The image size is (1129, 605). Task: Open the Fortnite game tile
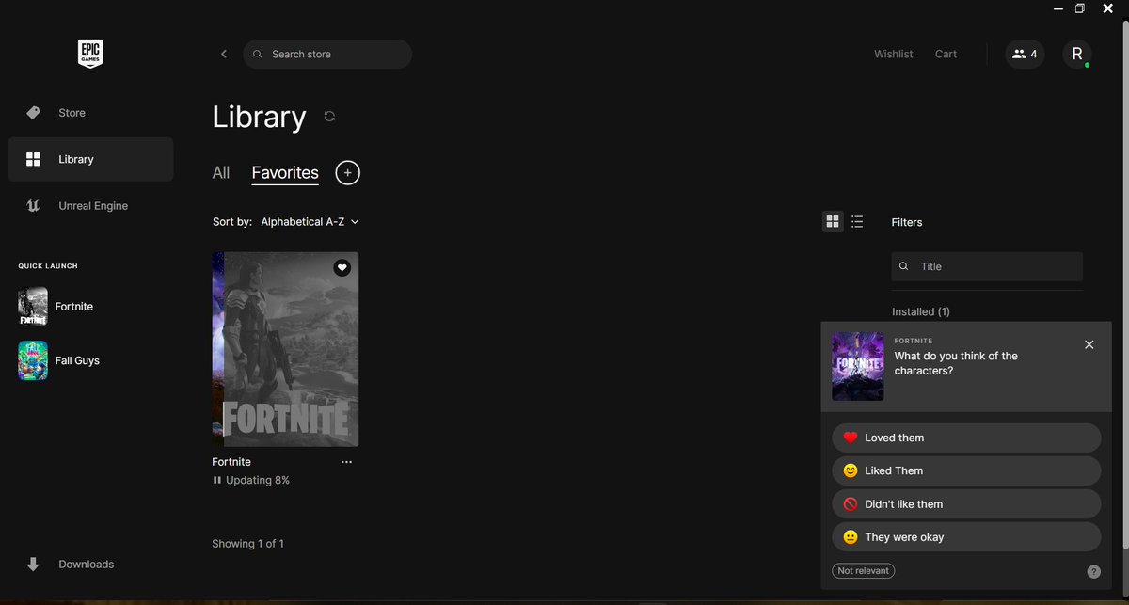click(285, 349)
